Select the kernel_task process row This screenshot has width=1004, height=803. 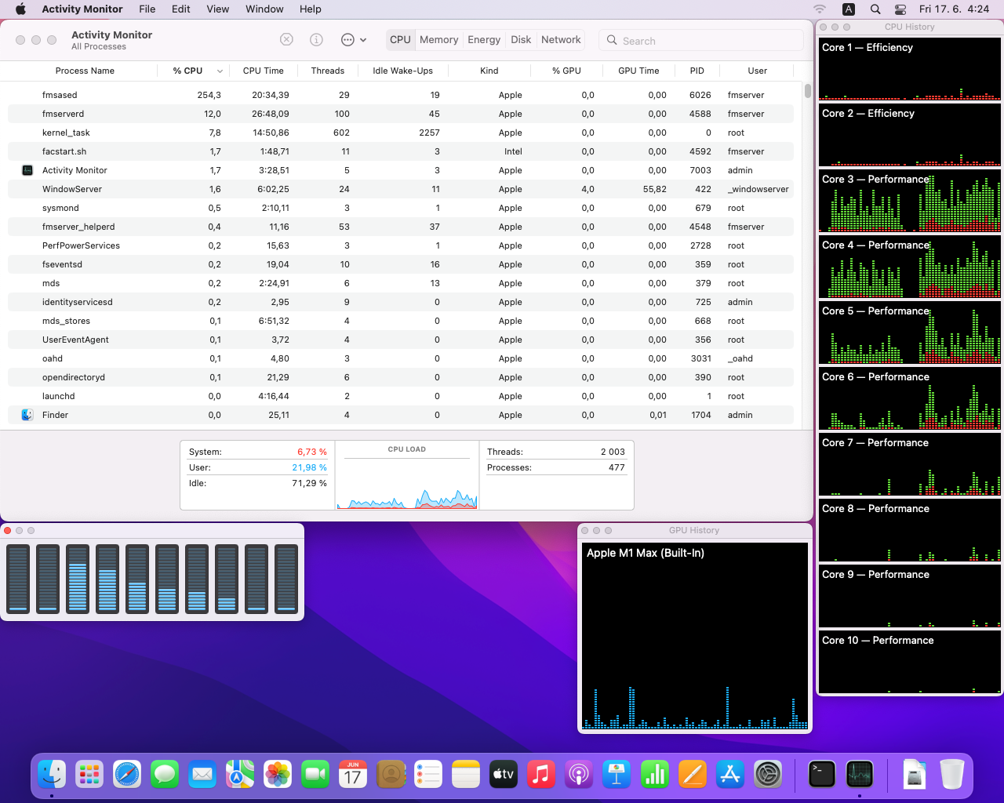click(401, 133)
